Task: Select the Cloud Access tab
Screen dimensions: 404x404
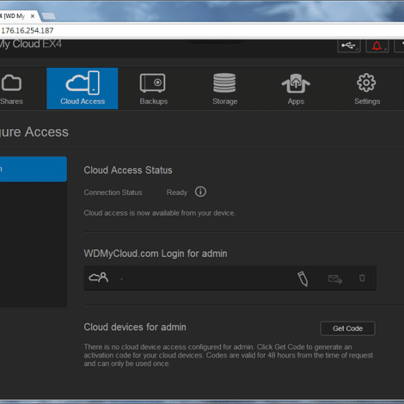Action: click(x=82, y=88)
